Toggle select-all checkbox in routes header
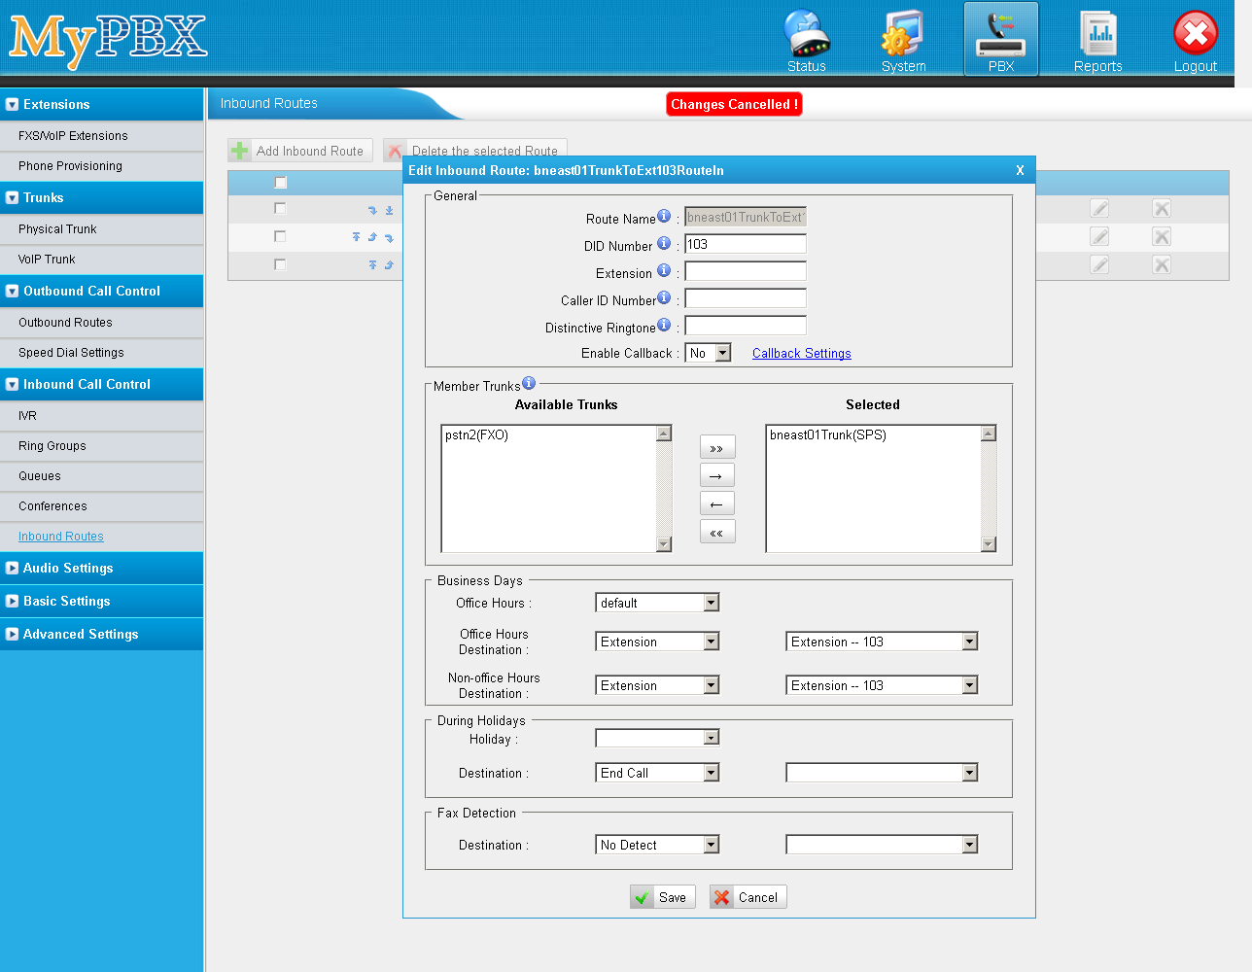The width and height of the screenshot is (1252, 972). pyautogui.click(x=281, y=183)
